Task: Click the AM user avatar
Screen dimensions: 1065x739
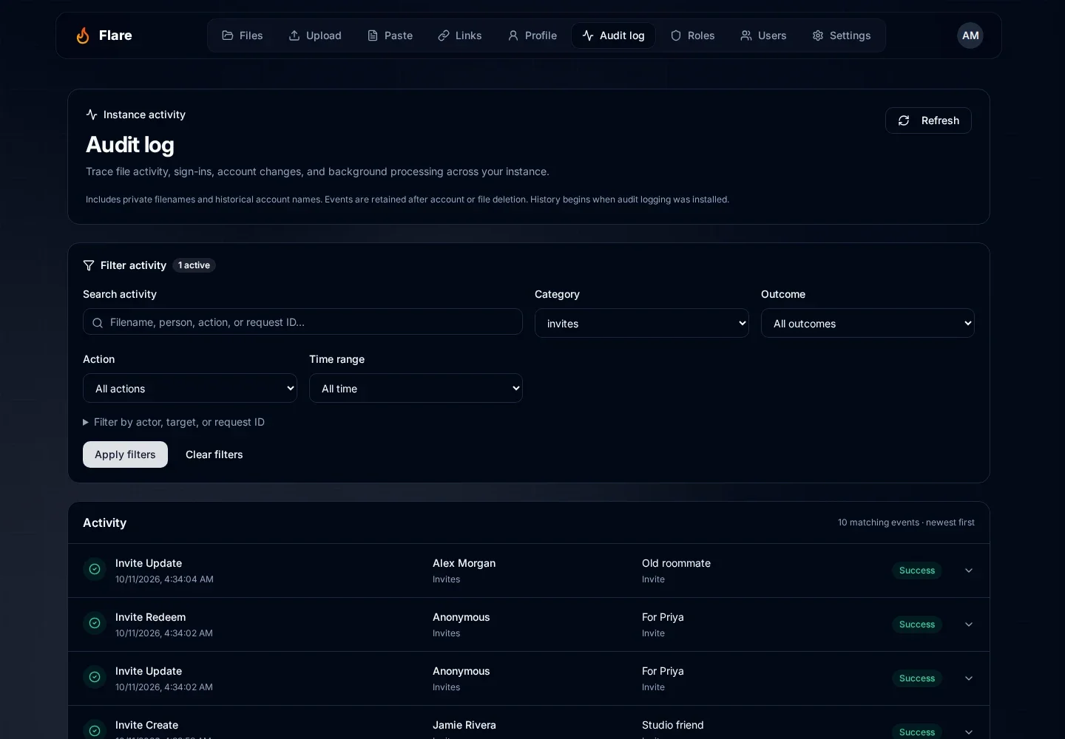Action: coord(970,35)
